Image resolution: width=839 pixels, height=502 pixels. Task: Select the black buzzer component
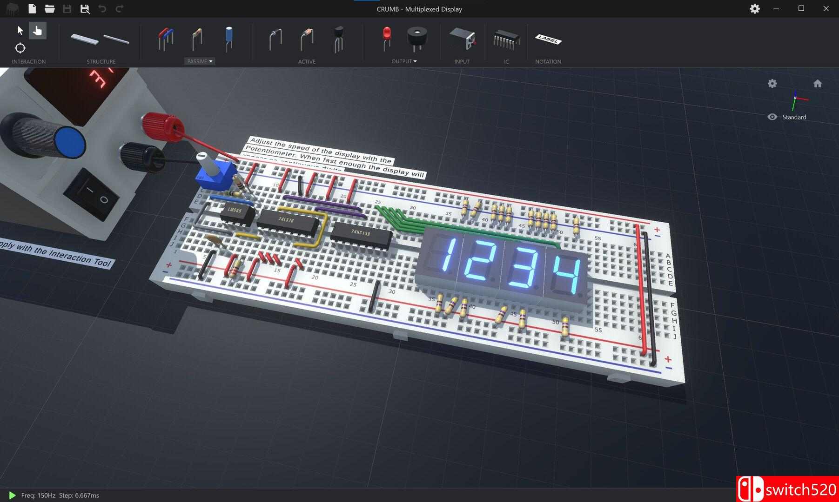(x=416, y=39)
